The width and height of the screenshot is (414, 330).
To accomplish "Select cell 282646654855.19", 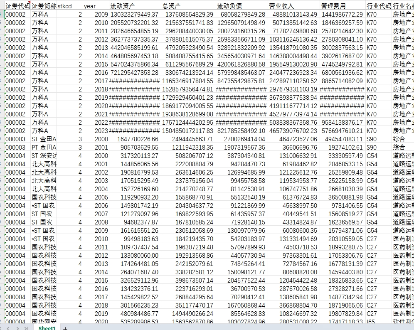I will (135, 31).
